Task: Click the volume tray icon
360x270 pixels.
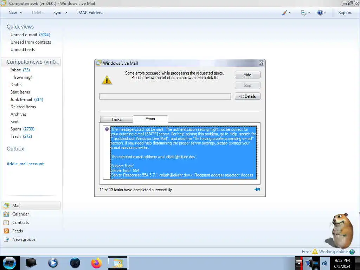Action: pyautogui.click(x=324, y=263)
